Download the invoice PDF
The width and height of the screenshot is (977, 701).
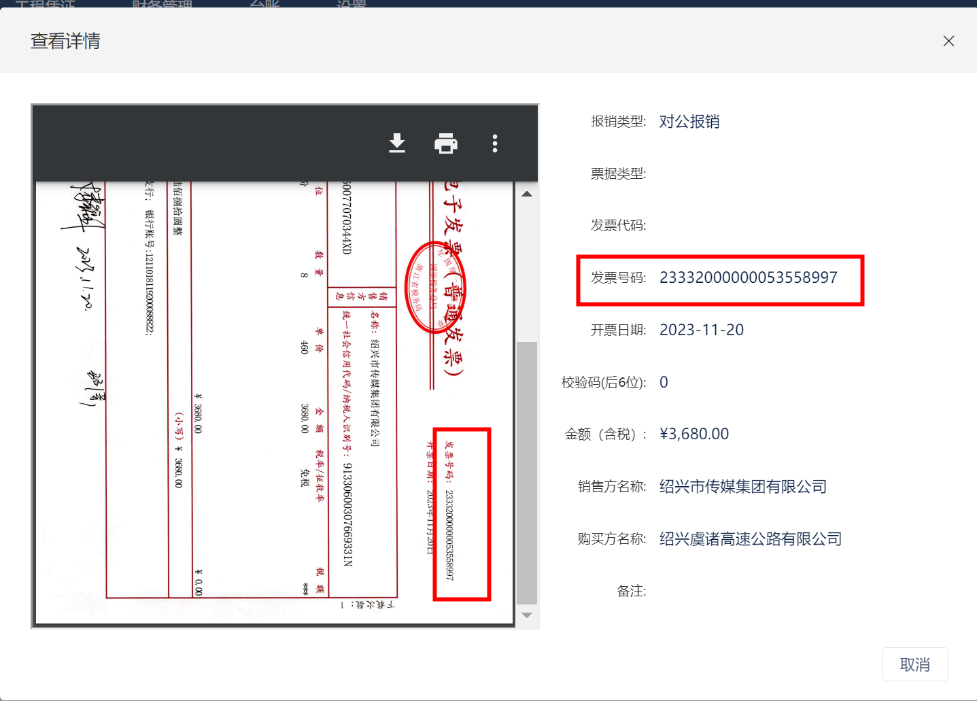[397, 143]
